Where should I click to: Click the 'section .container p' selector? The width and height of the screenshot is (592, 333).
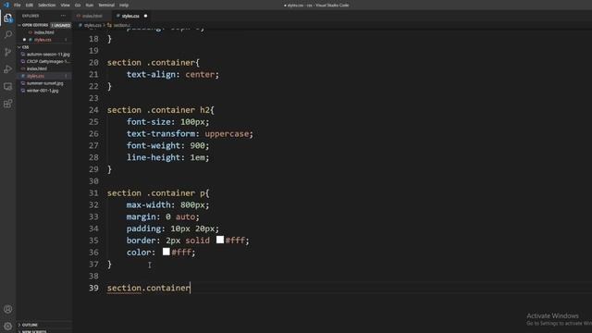156,193
